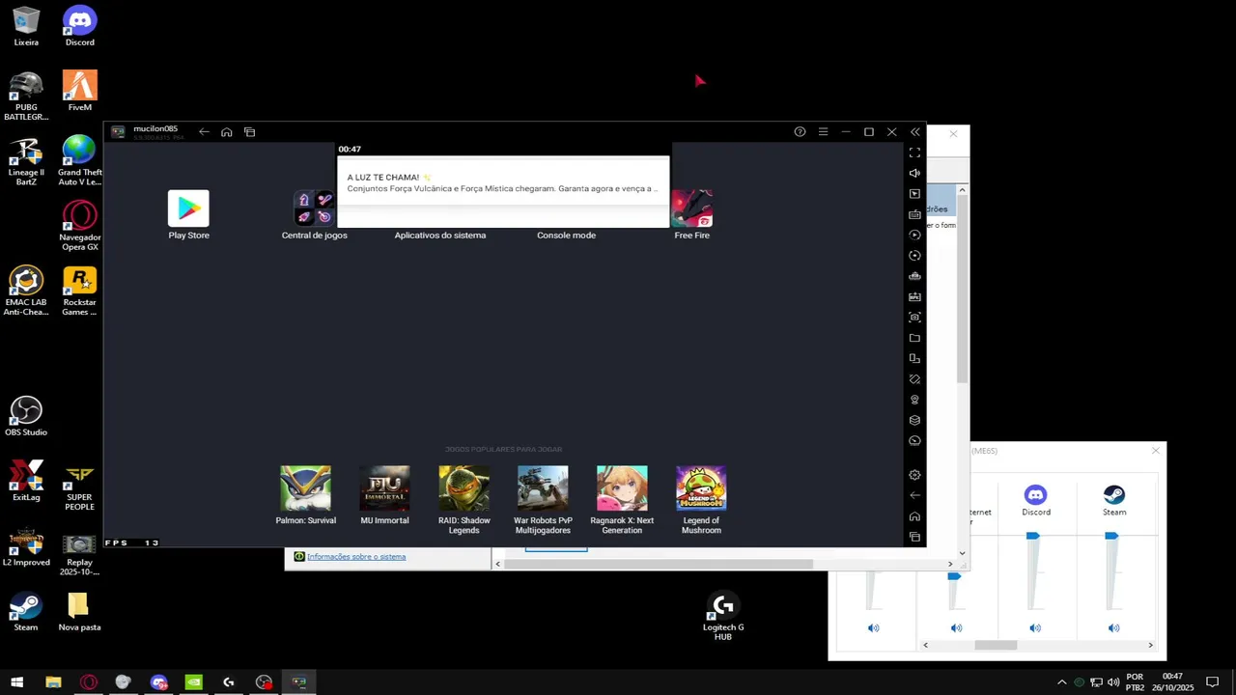The image size is (1236, 695).
Task: Select ExitLag desktop shortcut
Action: pos(26,481)
